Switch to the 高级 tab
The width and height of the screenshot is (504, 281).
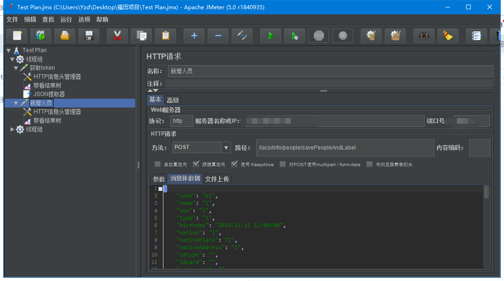(x=173, y=100)
